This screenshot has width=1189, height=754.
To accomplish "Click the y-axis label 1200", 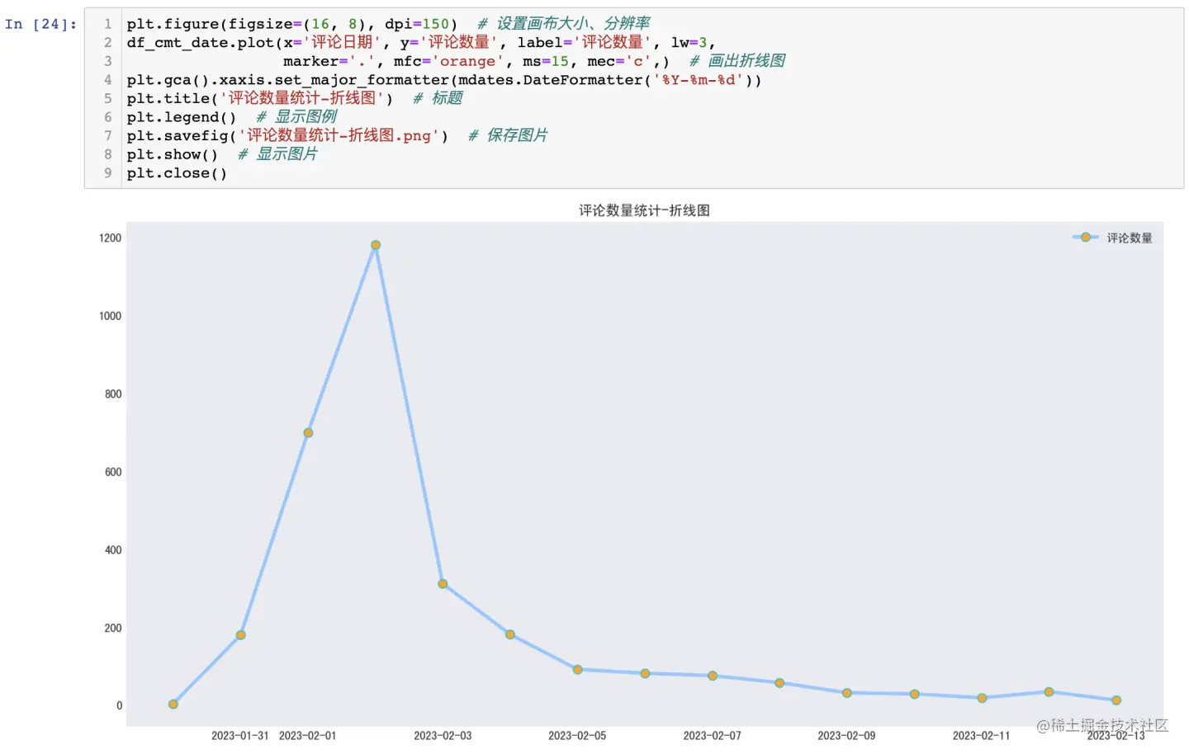I will [110, 238].
